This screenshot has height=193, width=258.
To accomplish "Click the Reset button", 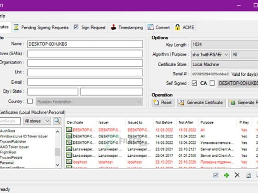I will pos(163,102).
